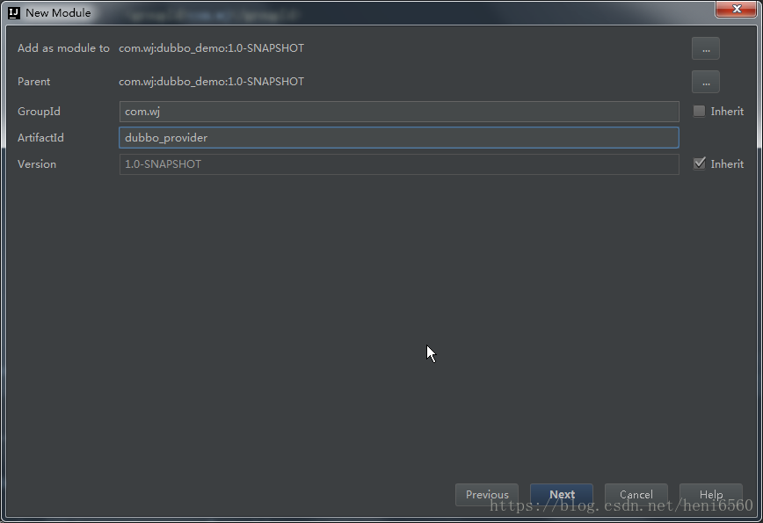The width and height of the screenshot is (763, 523).
Task: Focus the GroupId input field
Action: [399, 112]
